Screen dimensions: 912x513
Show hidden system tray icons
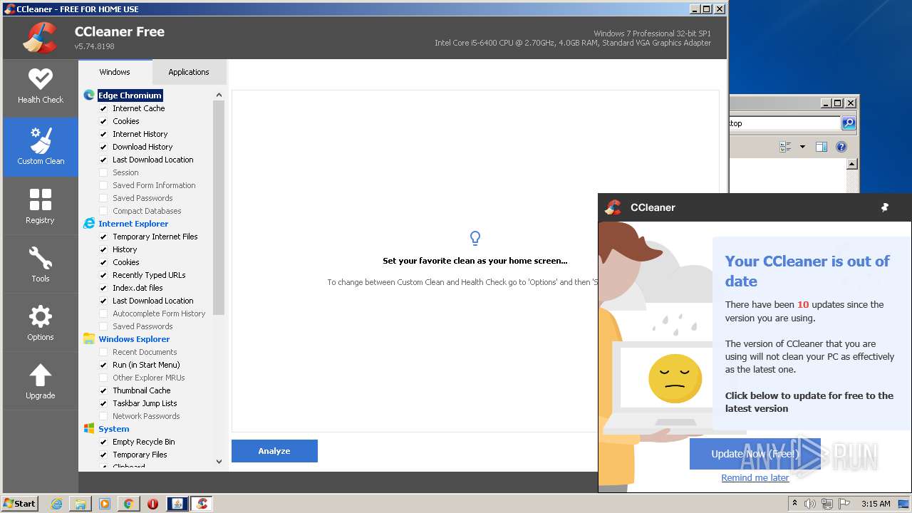click(794, 504)
